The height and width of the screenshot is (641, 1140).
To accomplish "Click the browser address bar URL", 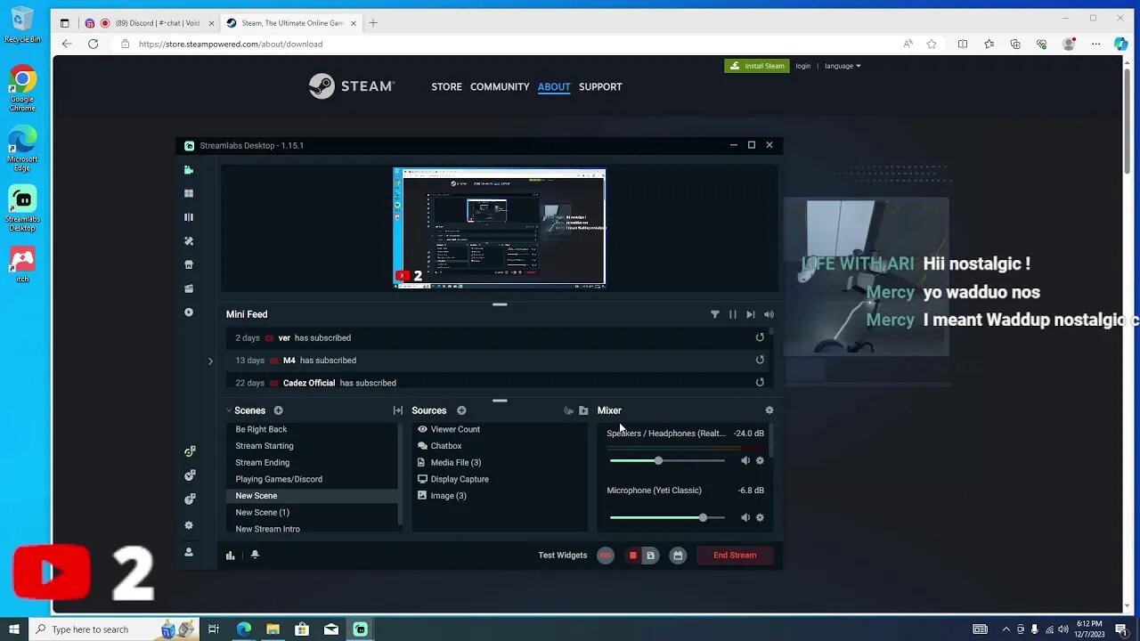I will click(231, 44).
